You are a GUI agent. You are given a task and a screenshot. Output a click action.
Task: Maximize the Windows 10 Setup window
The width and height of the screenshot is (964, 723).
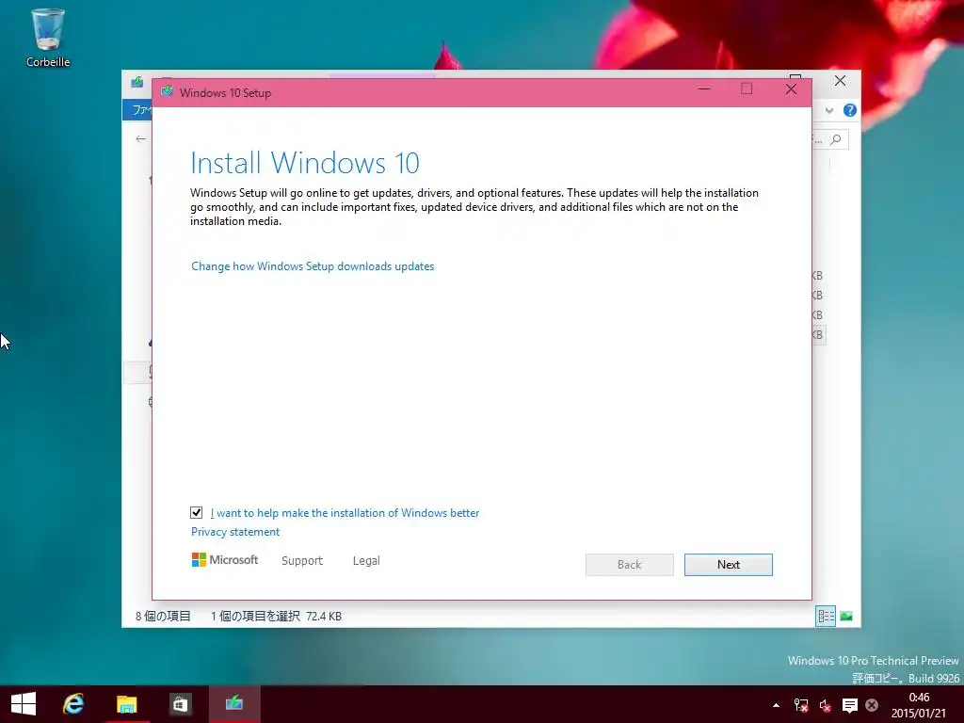pos(747,89)
